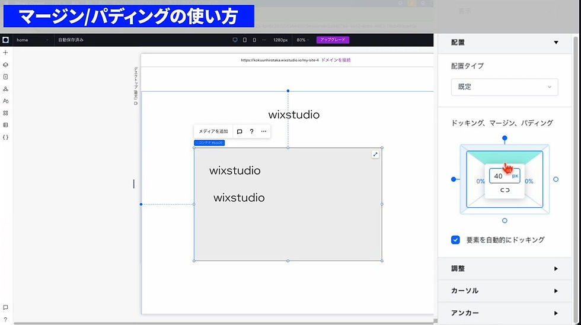Viewport: 581px width, 325px height.
Task: Click the アップグレード button
Action: (333, 40)
